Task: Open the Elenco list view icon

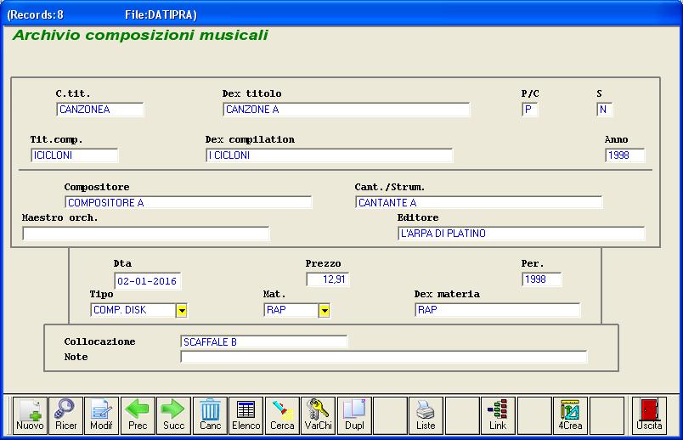Action: [246, 415]
